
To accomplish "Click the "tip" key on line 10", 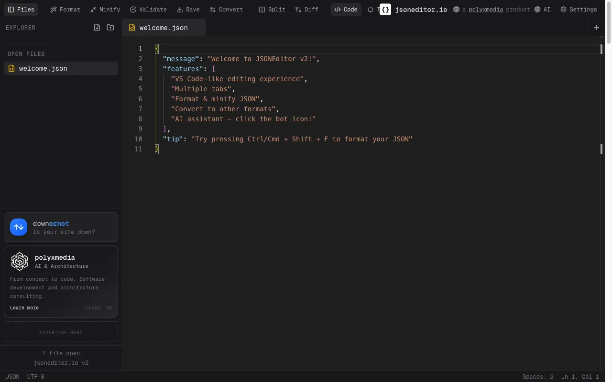I will click(173, 139).
